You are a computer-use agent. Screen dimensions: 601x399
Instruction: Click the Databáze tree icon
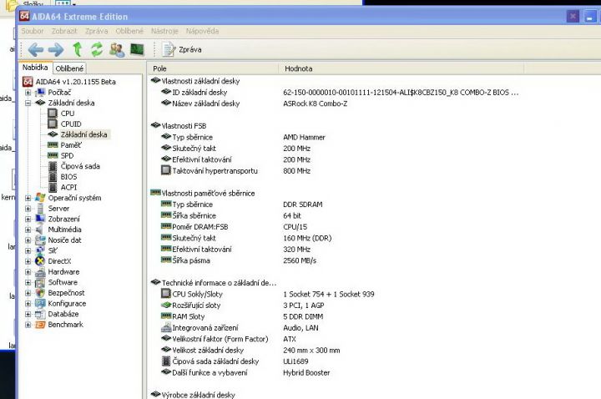40,314
